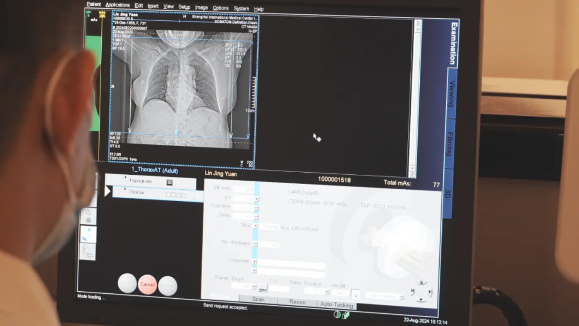Click the date and time in status bar
Viewport: 579px width, 326px height.
pyautogui.click(x=426, y=321)
